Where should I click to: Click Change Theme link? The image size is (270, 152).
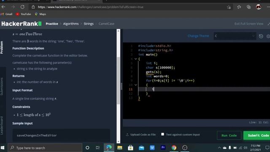coord(198,36)
